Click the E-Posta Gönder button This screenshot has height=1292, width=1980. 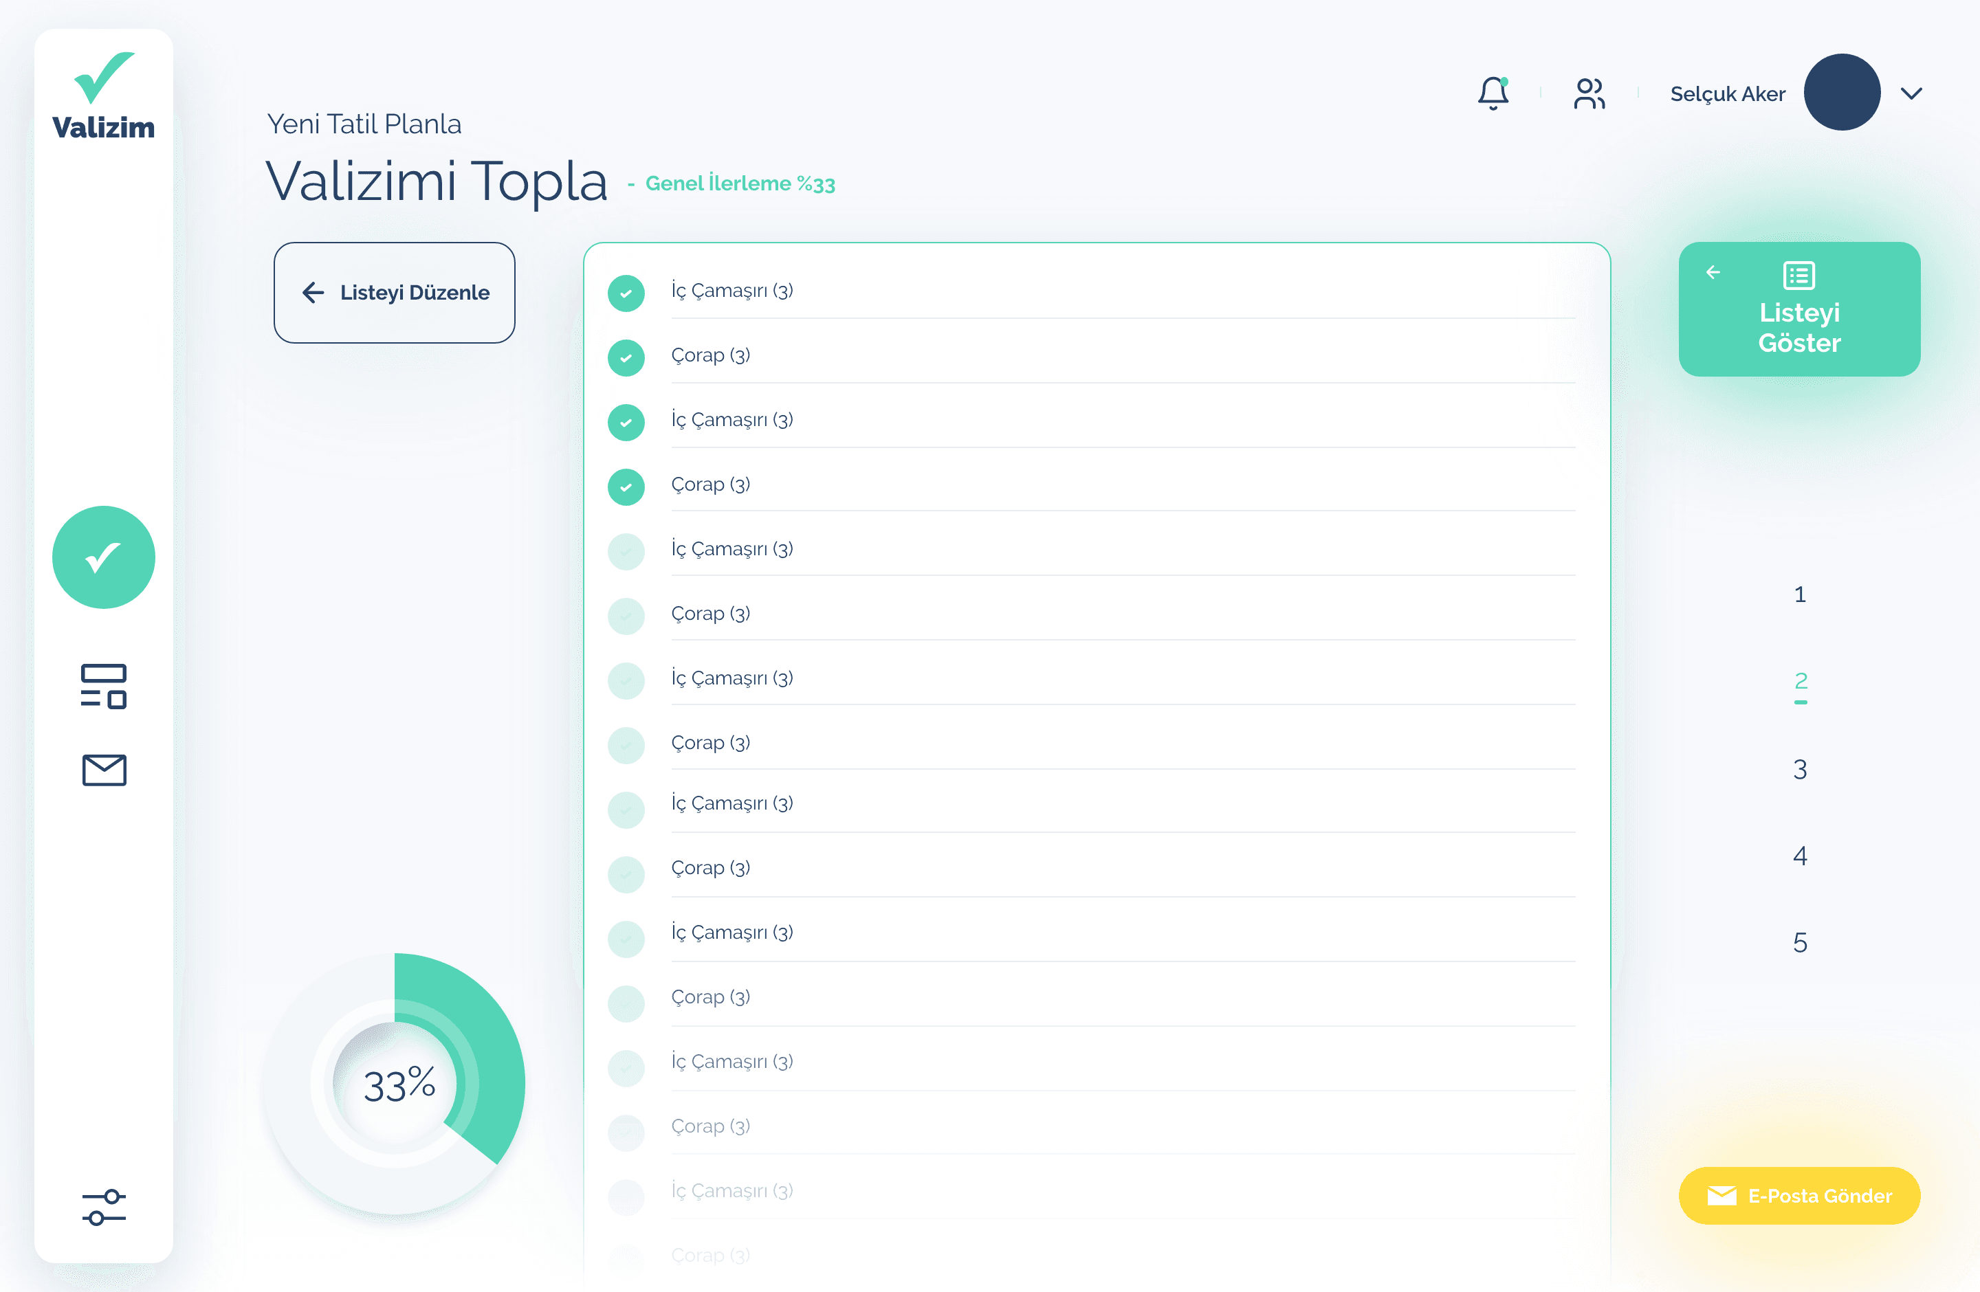1799,1196
